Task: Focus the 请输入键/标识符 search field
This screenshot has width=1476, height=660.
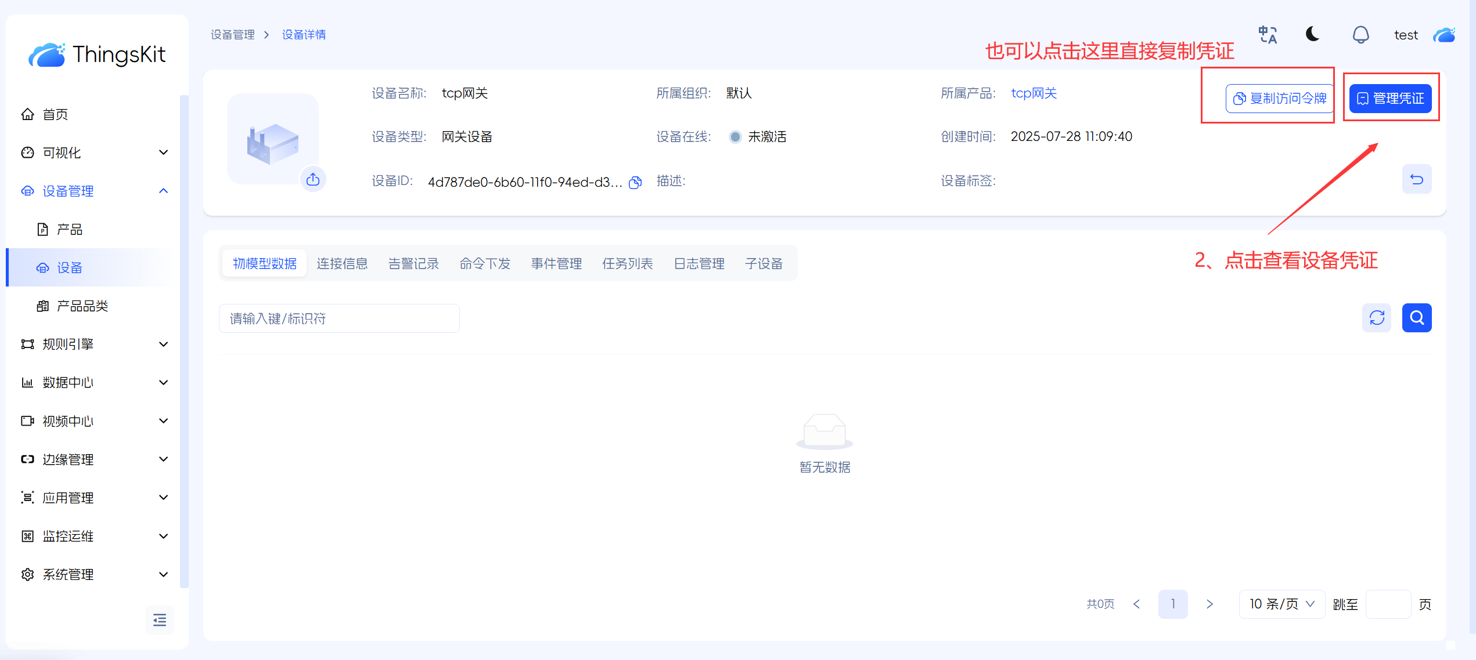Action: [339, 318]
